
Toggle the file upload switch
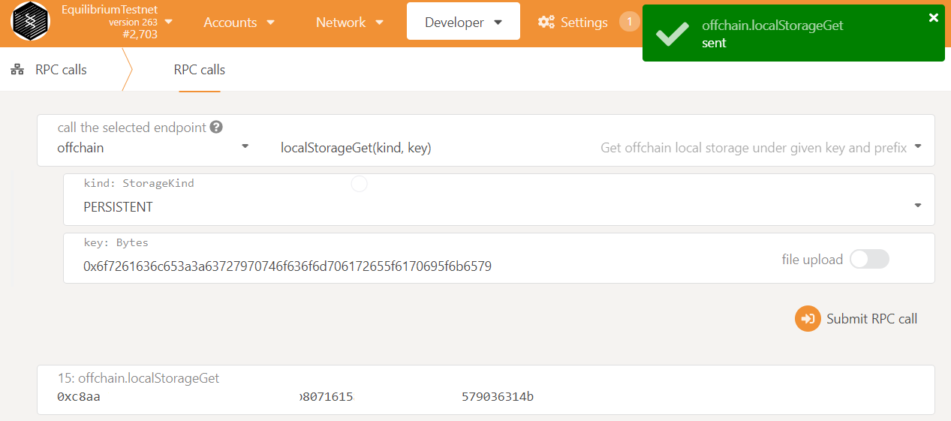click(x=869, y=260)
